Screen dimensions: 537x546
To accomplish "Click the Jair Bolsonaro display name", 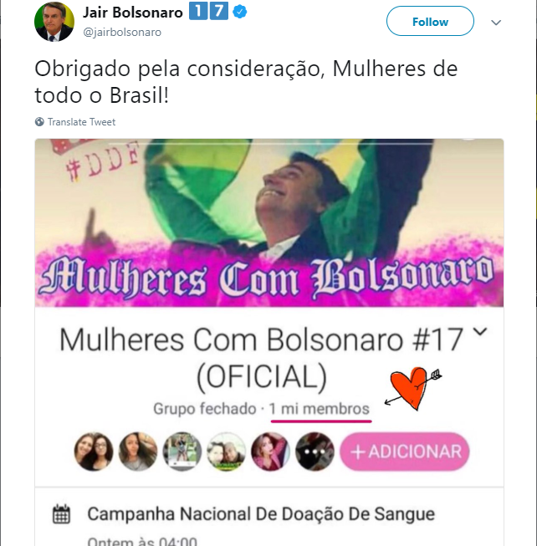I will pyautogui.click(x=133, y=13).
